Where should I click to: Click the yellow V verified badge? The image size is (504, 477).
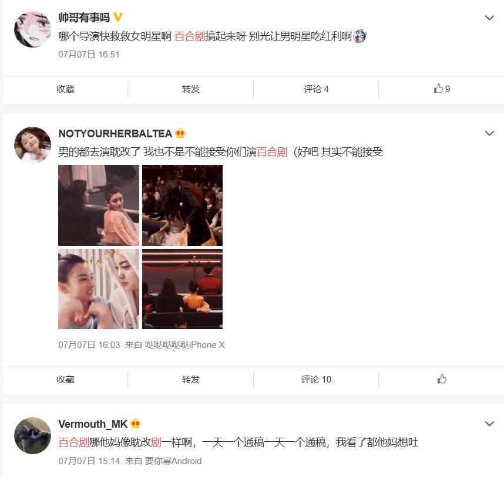117,17
